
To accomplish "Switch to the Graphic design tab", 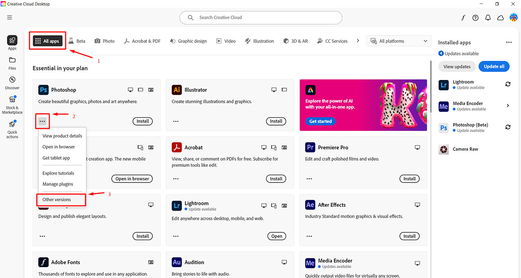I will (188, 41).
